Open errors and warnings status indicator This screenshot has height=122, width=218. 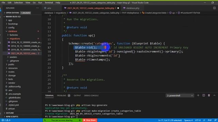pos(6,120)
